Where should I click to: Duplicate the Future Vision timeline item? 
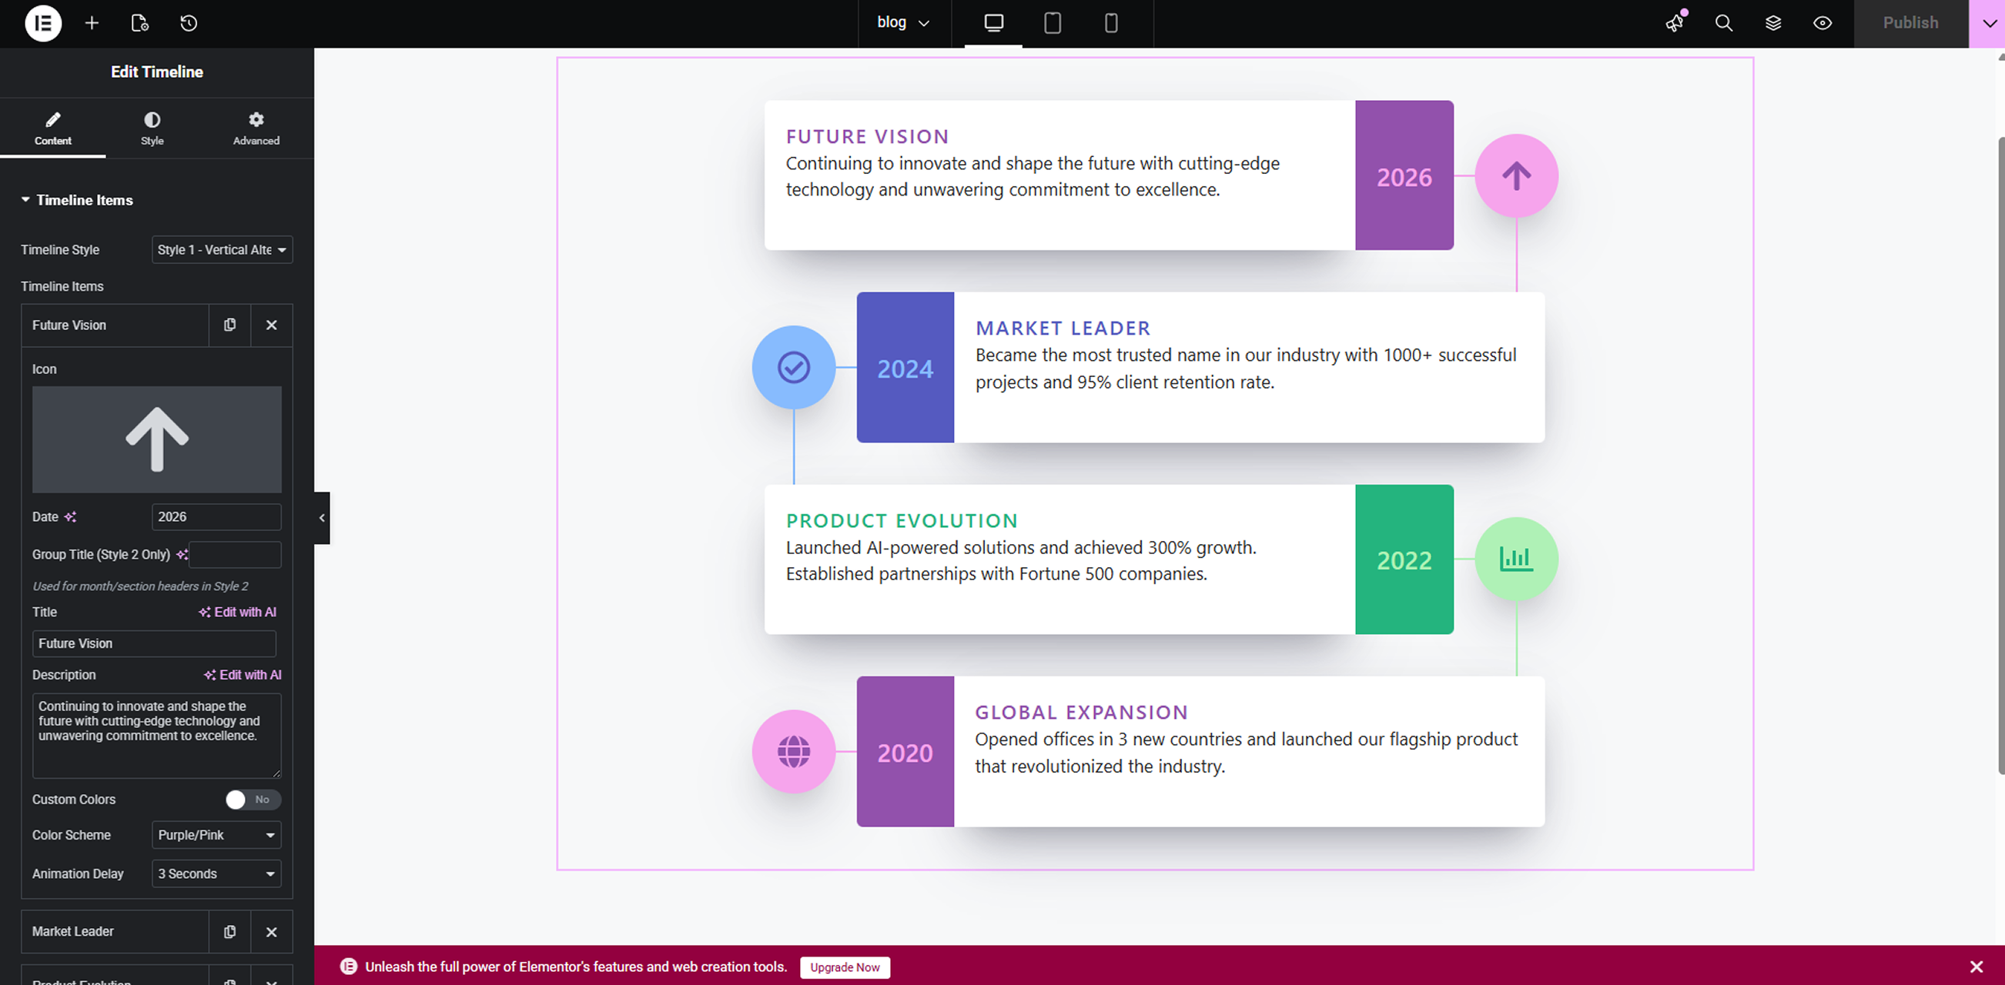229,325
